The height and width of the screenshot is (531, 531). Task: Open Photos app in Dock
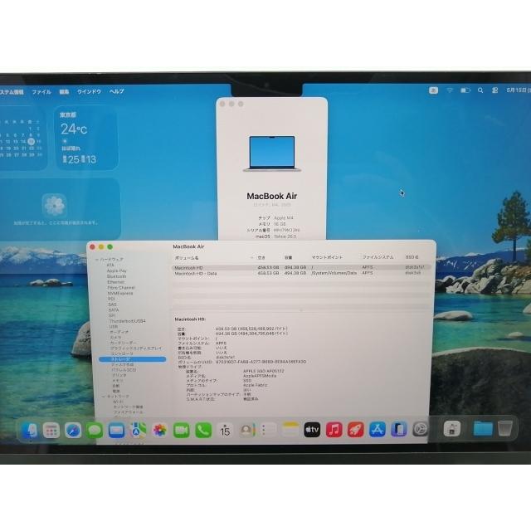pyautogui.click(x=160, y=431)
